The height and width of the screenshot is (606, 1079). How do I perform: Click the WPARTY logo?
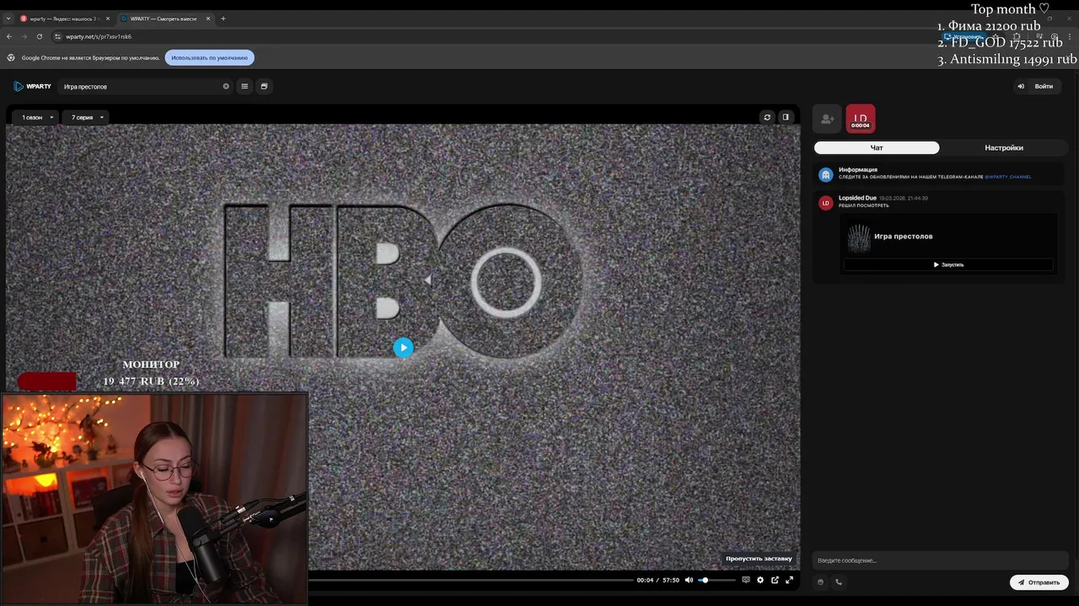[33, 86]
